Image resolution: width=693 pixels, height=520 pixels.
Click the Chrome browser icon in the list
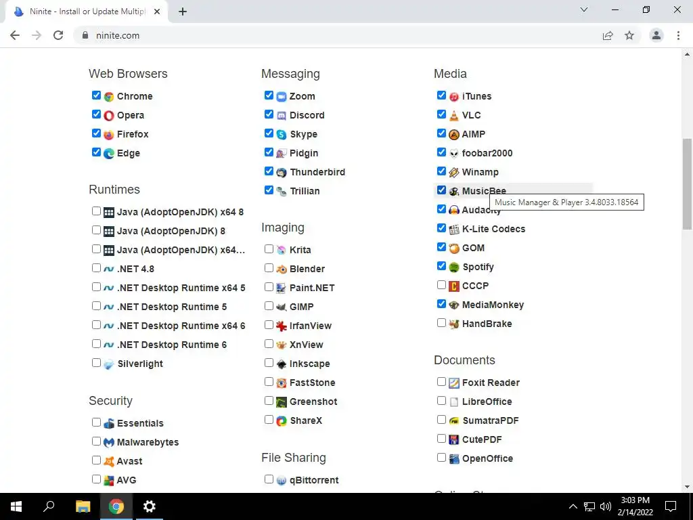(109, 96)
